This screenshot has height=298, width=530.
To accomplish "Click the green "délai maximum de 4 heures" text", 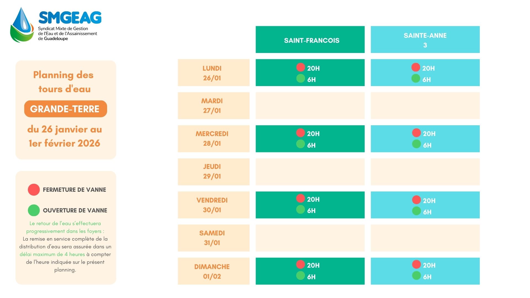I will pyautogui.click(x=52, y=254).
